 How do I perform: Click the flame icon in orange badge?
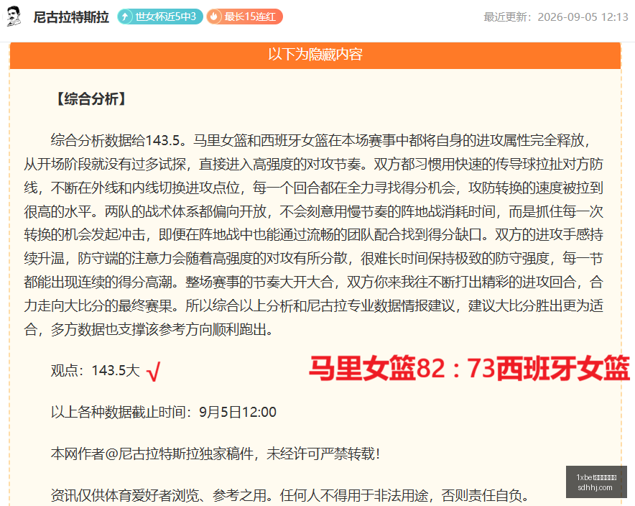point(214,17)
